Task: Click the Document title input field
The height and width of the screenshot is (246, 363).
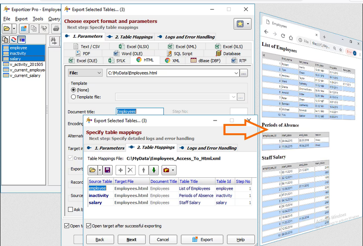Action: coord(140,111)
